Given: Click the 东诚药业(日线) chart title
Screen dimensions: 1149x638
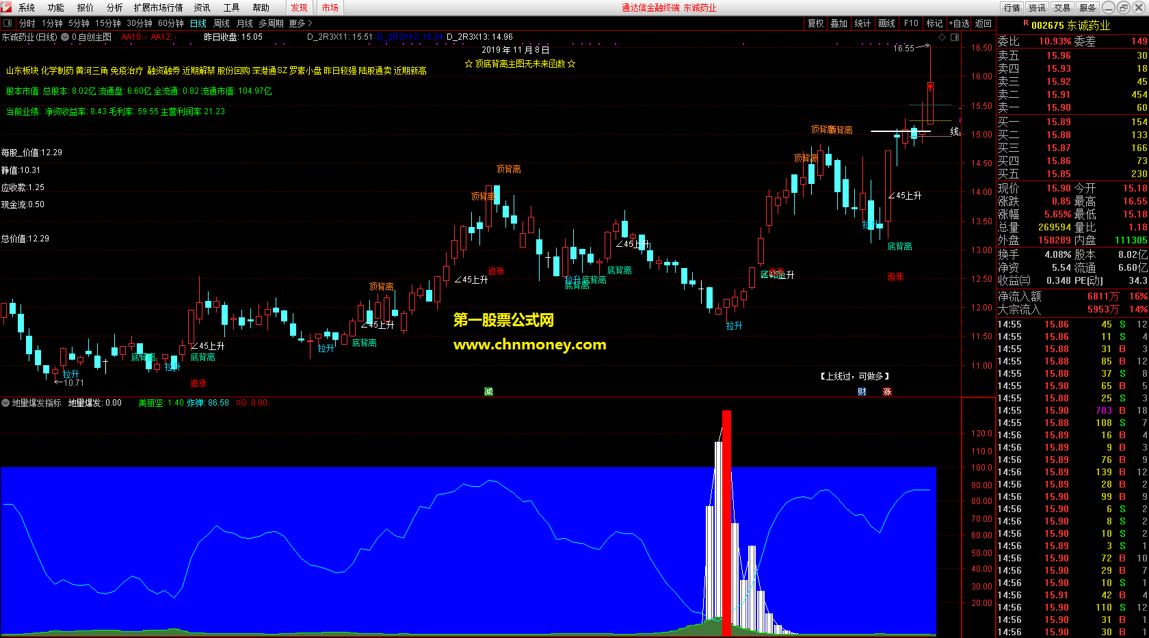Looking at the screenshot, I should [x=29, y=37].
